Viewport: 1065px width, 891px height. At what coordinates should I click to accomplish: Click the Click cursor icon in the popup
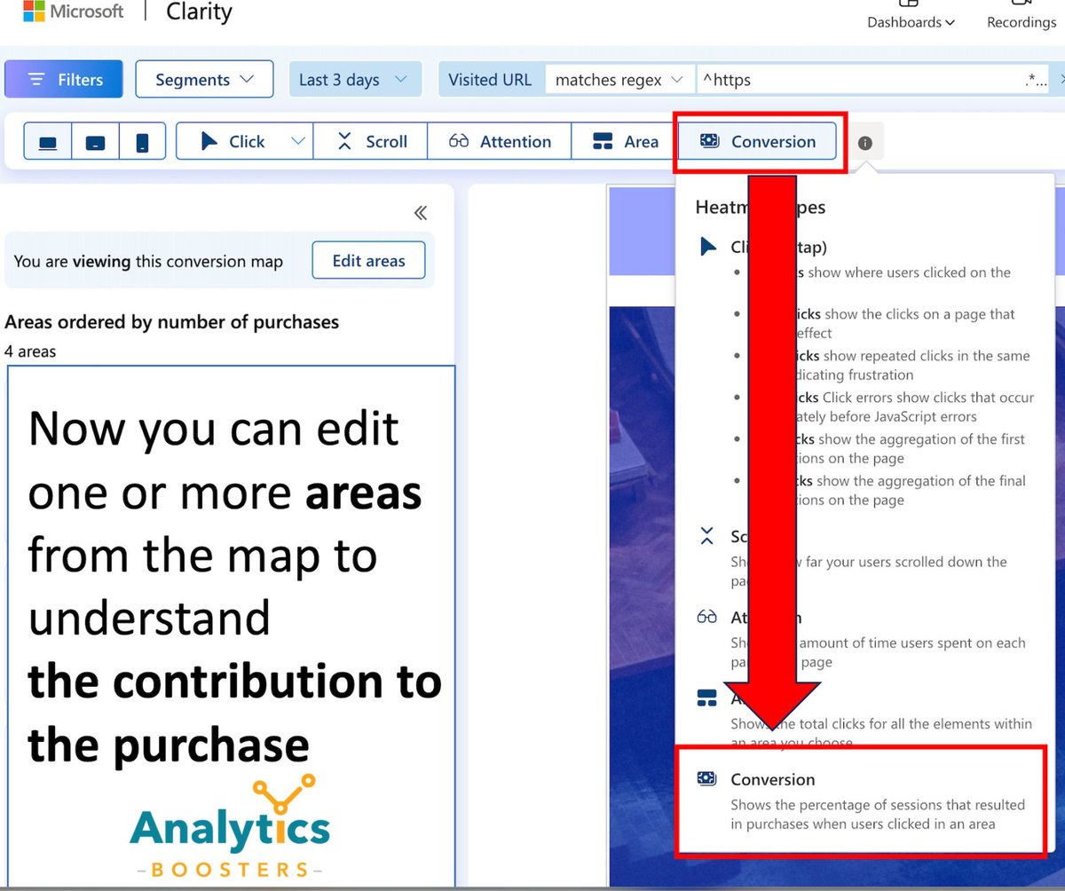tap(707, 248)
